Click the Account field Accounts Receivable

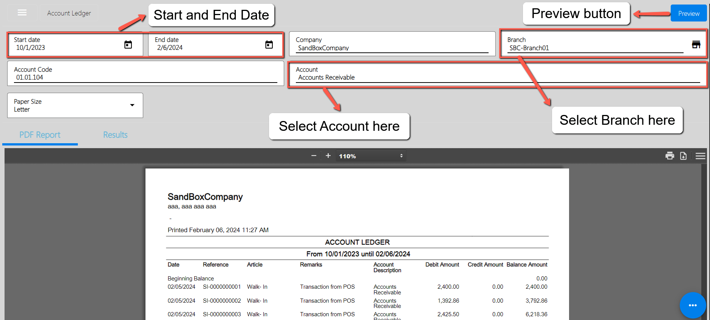[498, 73]
